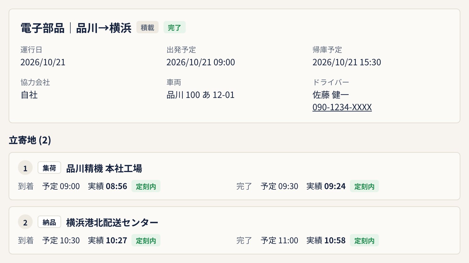Click the 出発予定 field label
The height and width of the screenshot is (263, 469).
(181, 50)
